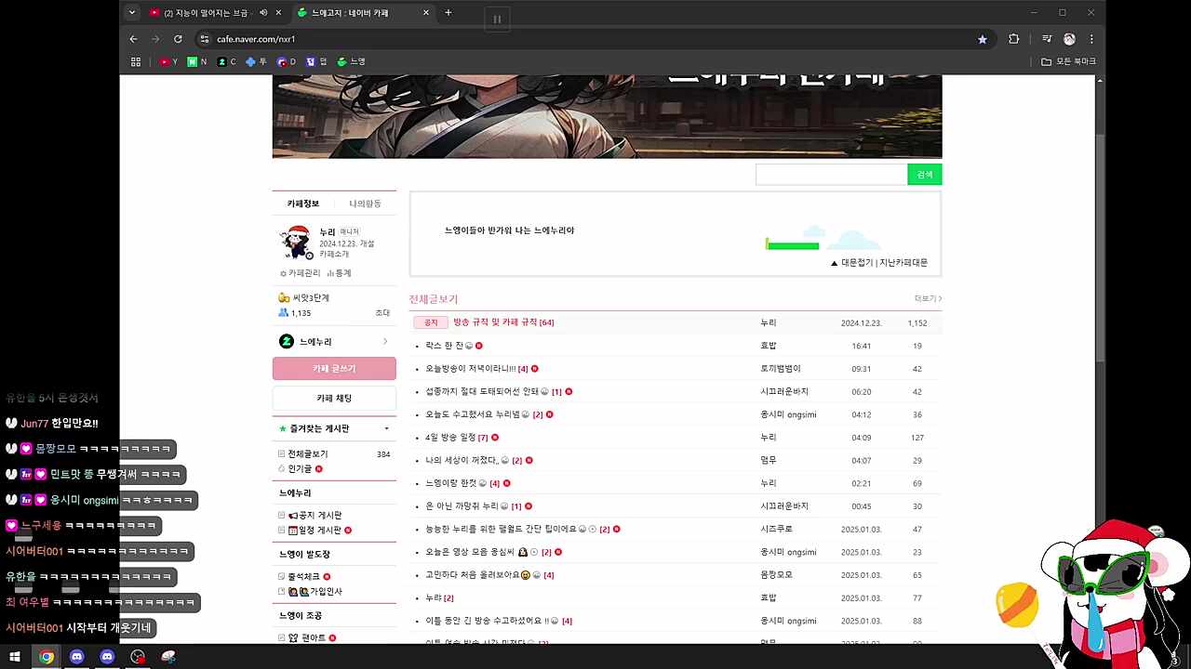Open the 공지 게시판 board
Viewport: 1191px width, 669px height.
(314, 516)
